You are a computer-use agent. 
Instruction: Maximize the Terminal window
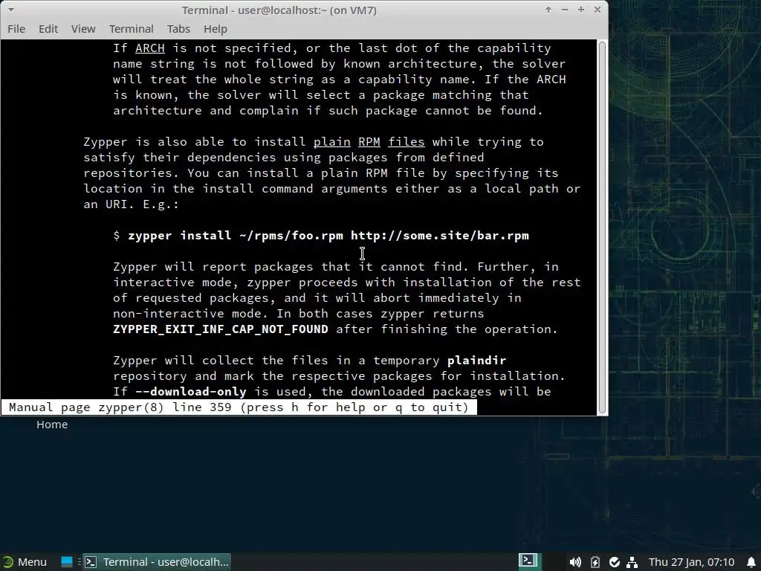581,10
